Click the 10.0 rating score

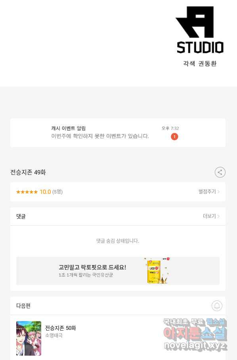(45, 192)
